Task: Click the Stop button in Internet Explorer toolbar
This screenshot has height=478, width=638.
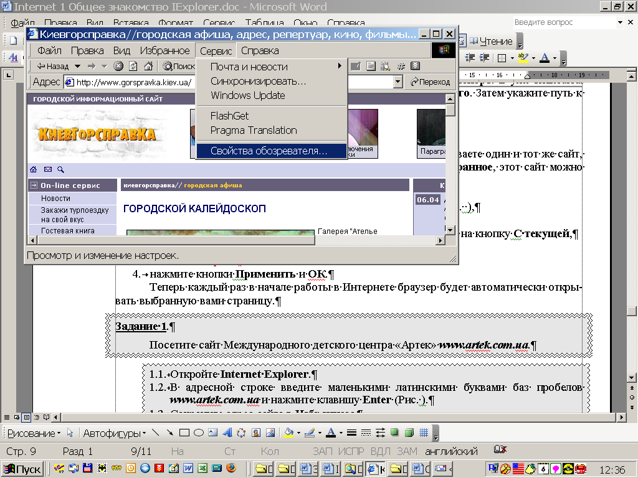Action: point(118,66)
